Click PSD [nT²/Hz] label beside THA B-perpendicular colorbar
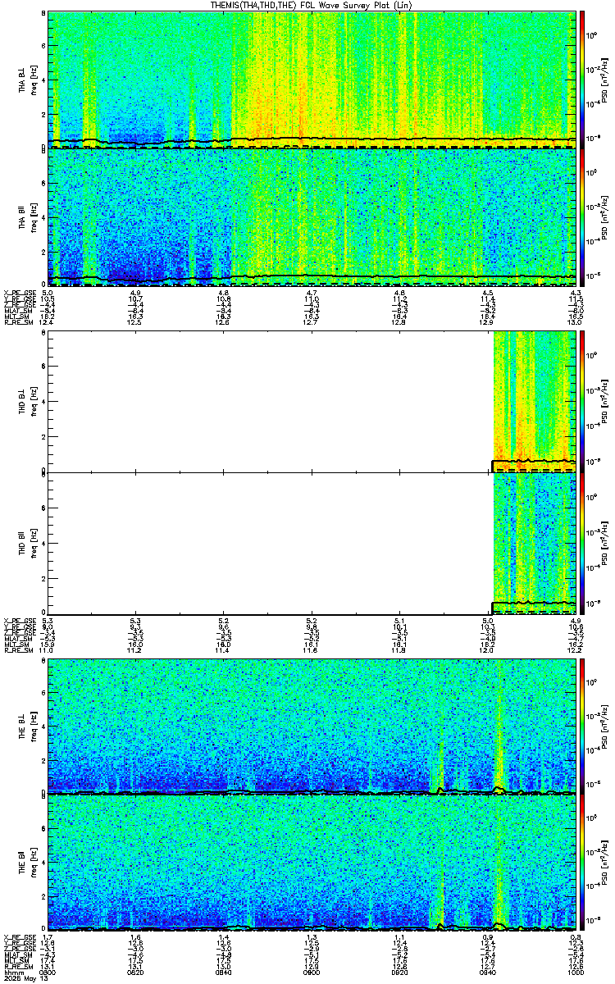Screen dimensions: 615x984 [605, 80]
